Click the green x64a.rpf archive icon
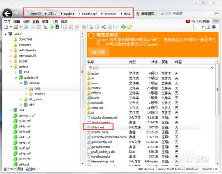 pyautogui.click(x=16, y=121)
